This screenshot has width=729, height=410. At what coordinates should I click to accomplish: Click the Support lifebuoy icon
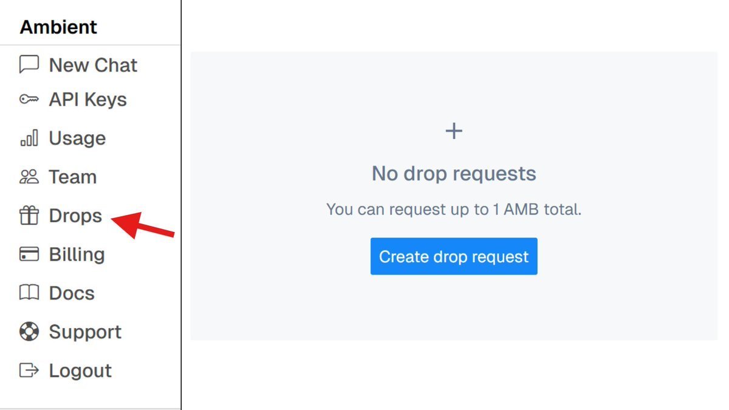[29, 332]
